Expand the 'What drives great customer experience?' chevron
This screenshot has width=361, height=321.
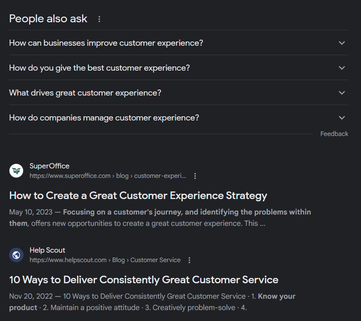(x=342, y=93)
